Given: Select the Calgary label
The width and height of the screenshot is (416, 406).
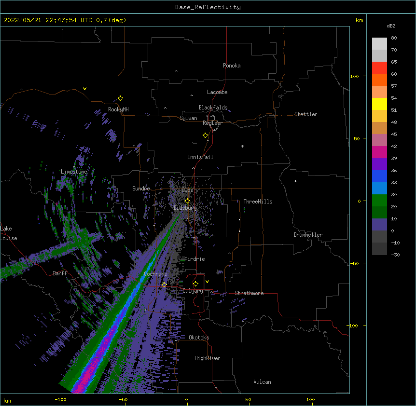Looking at the screenshot, I should tap(193, 291).
